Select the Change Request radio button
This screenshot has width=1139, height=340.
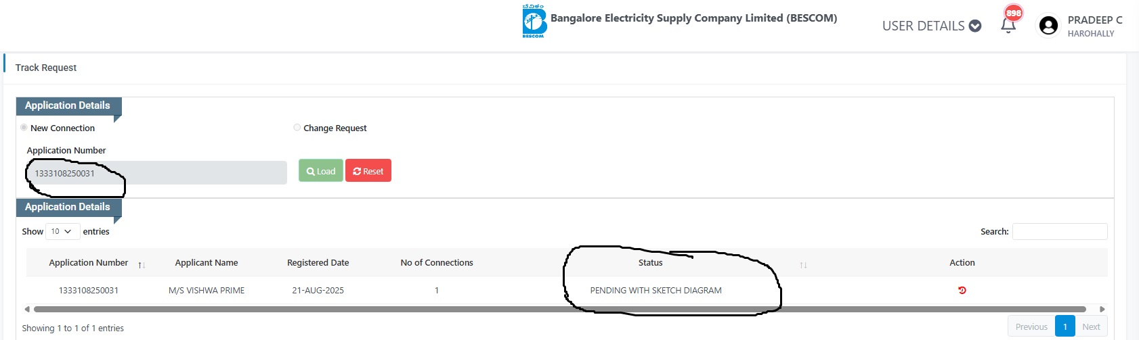297,128
